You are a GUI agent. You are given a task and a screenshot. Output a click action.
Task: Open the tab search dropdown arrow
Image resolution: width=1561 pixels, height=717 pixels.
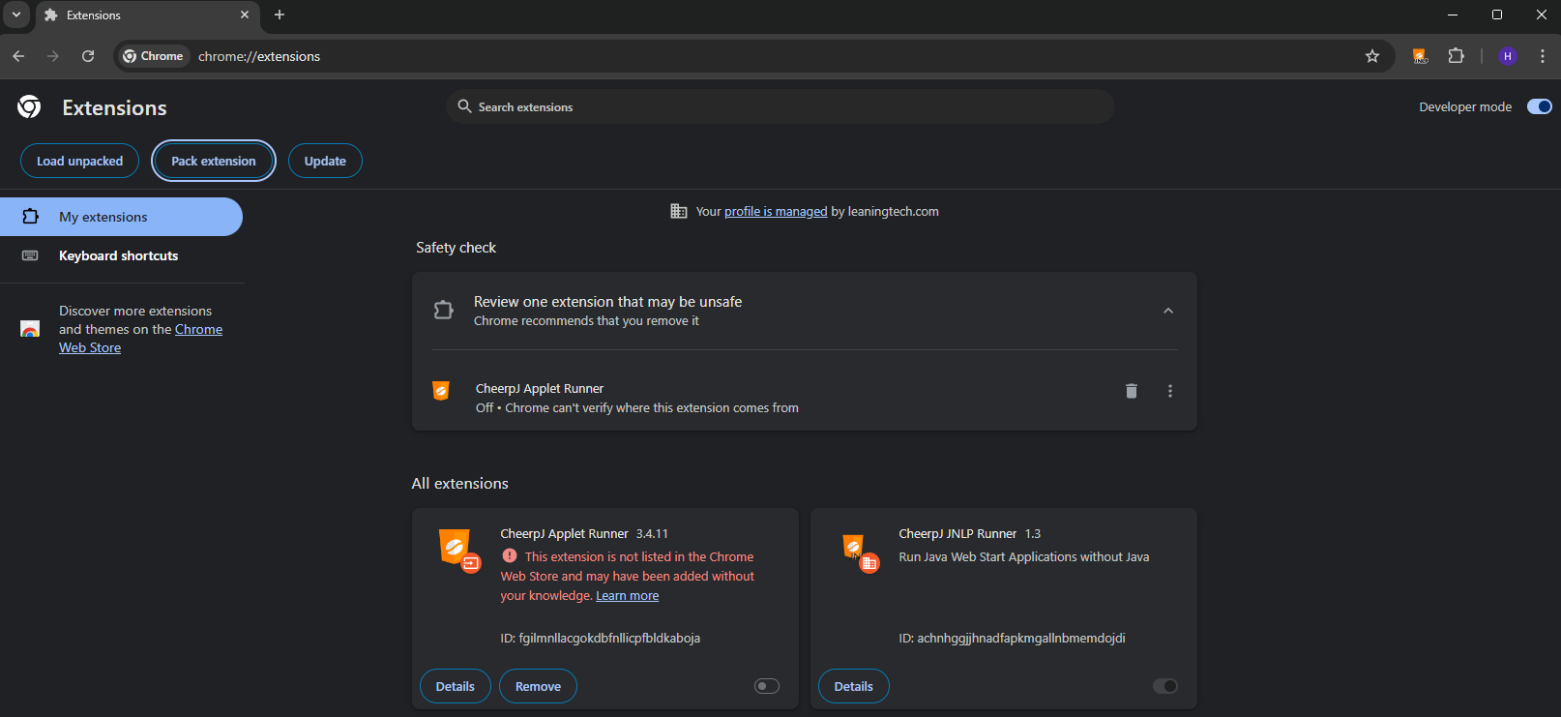[16, 15]
